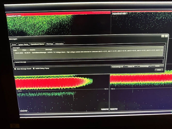
Task: Click Acknowledge All button
Action: point(117,67)
